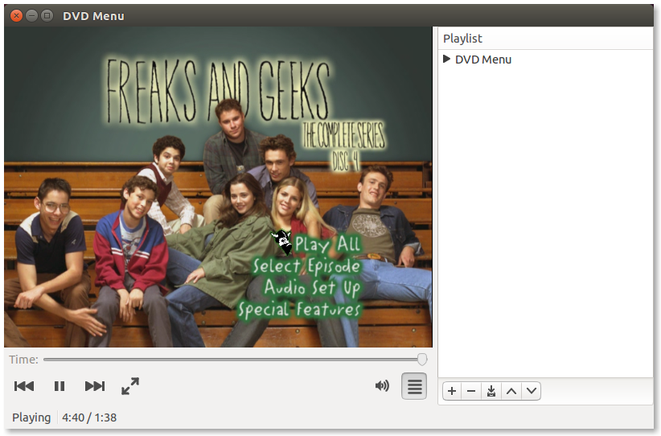The width and height of the screenshot is (661, 436).
Task: Choose Select Episode in the DVD menu
Action: (306, 266)
